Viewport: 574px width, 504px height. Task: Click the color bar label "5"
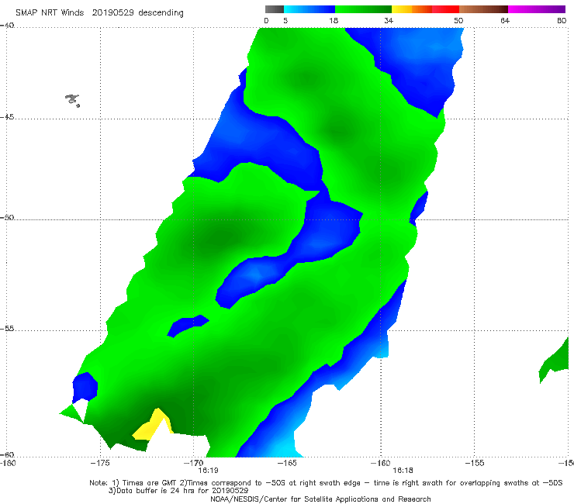(285, 21)
